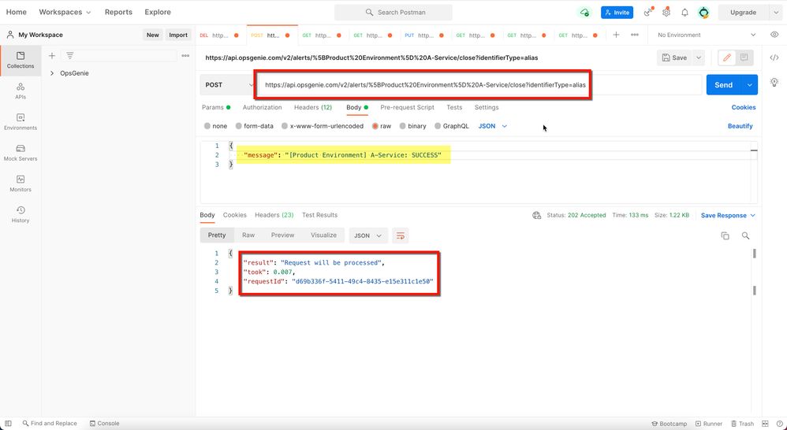Switch response view to Raw

tap(248, 235)
